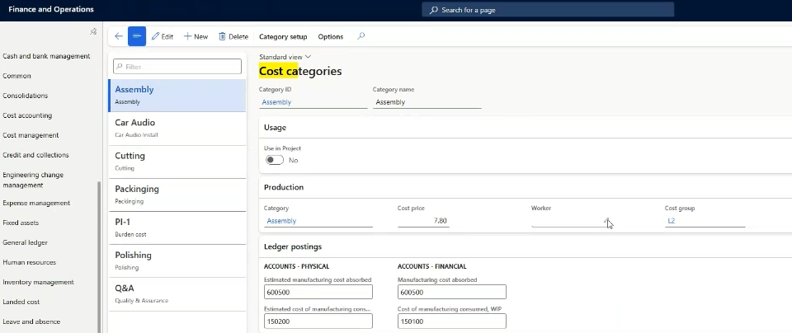Click the Edit pencil button
792x333 pixels.
163,36
